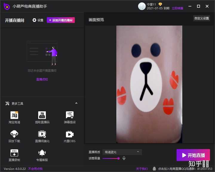
Task: Open the 提取直播码 tool
Action: [42, 117]
